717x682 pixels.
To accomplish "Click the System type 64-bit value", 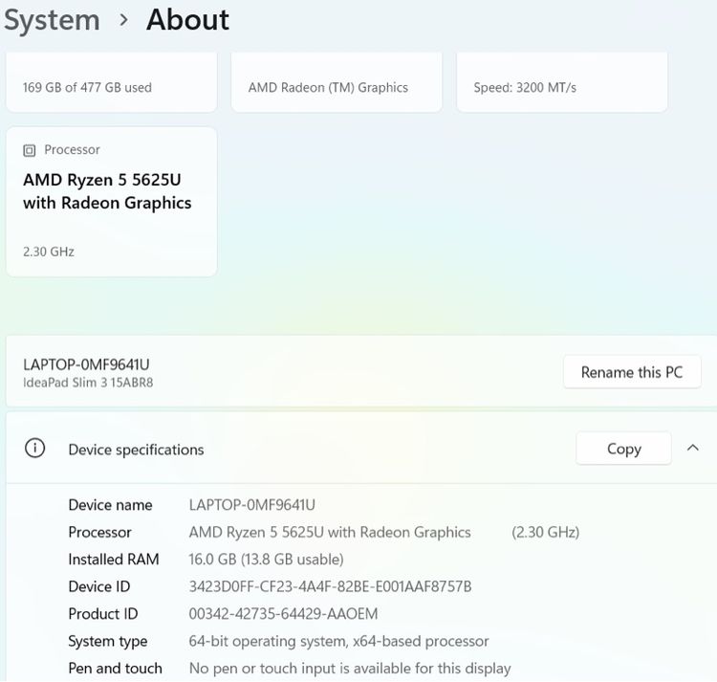I will click(x=338, y=641).
